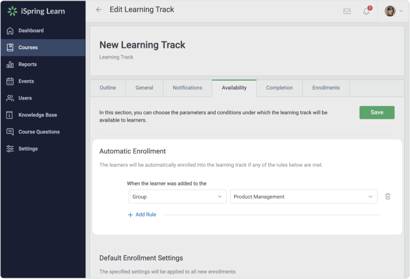Viewport: 410px width, 279px height.
Task: Go to the Enrollments tab
Action: tap(326, 88)
